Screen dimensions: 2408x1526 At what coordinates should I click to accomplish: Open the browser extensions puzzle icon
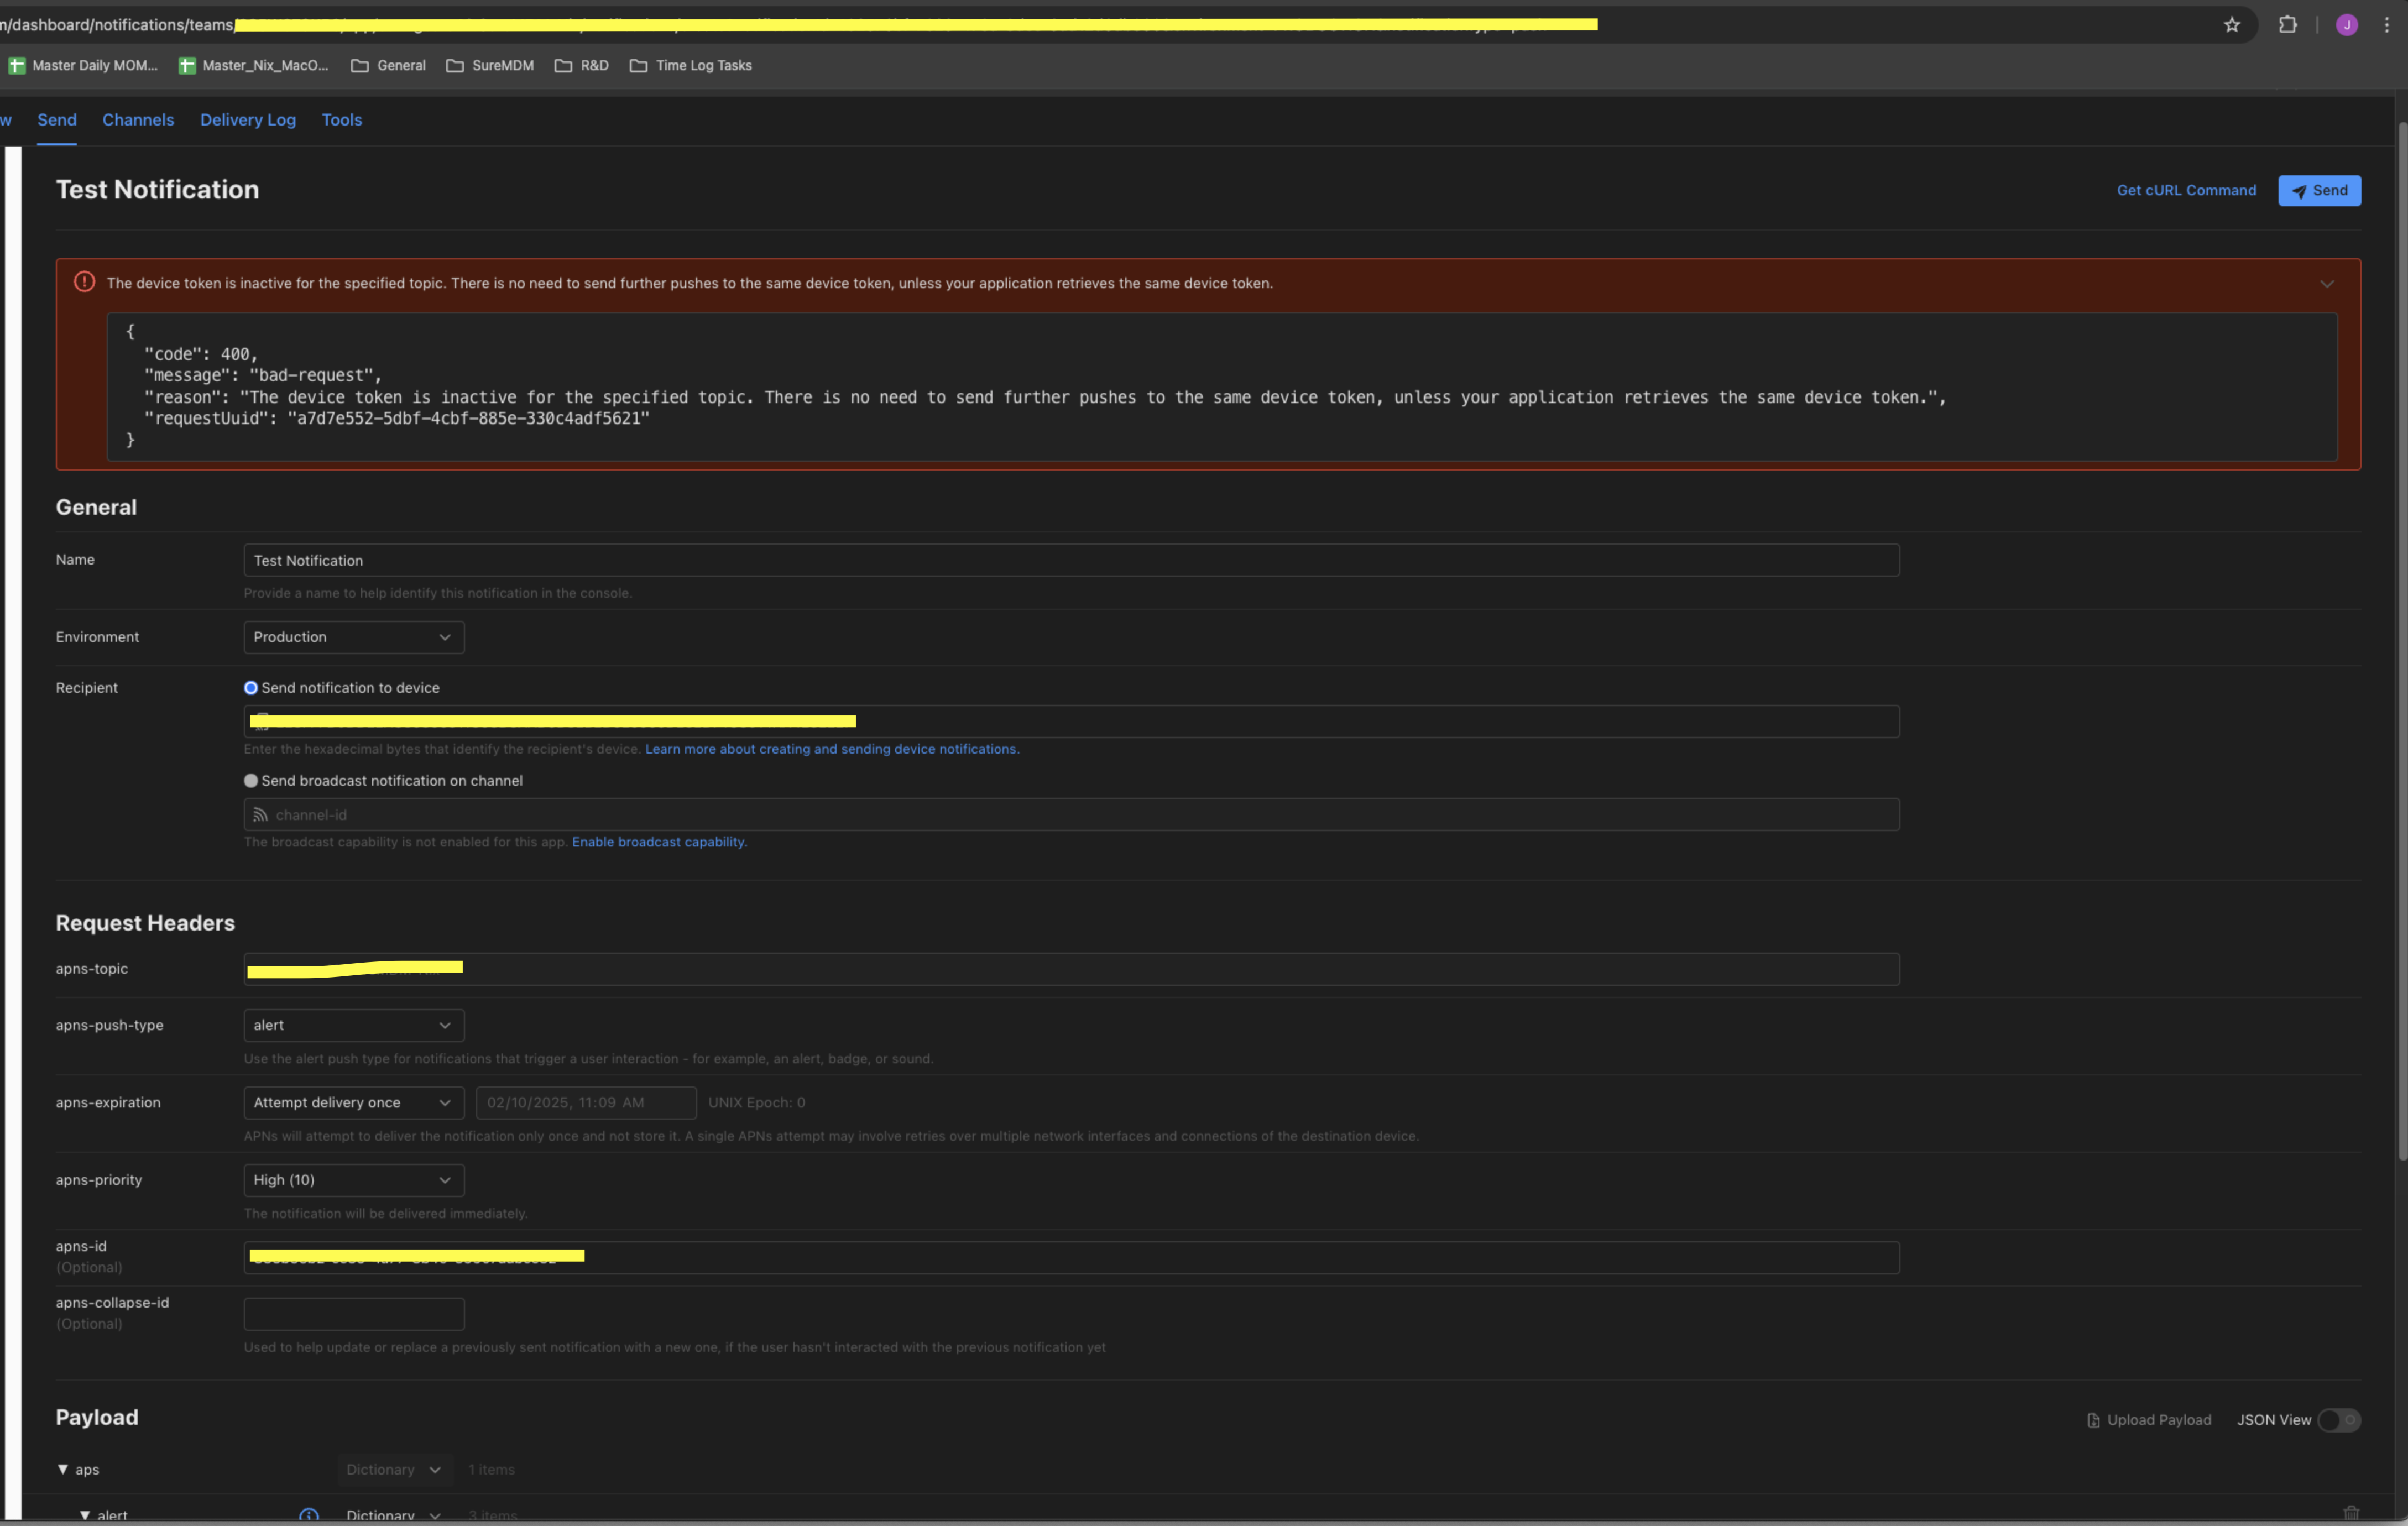coord(2287,25)
